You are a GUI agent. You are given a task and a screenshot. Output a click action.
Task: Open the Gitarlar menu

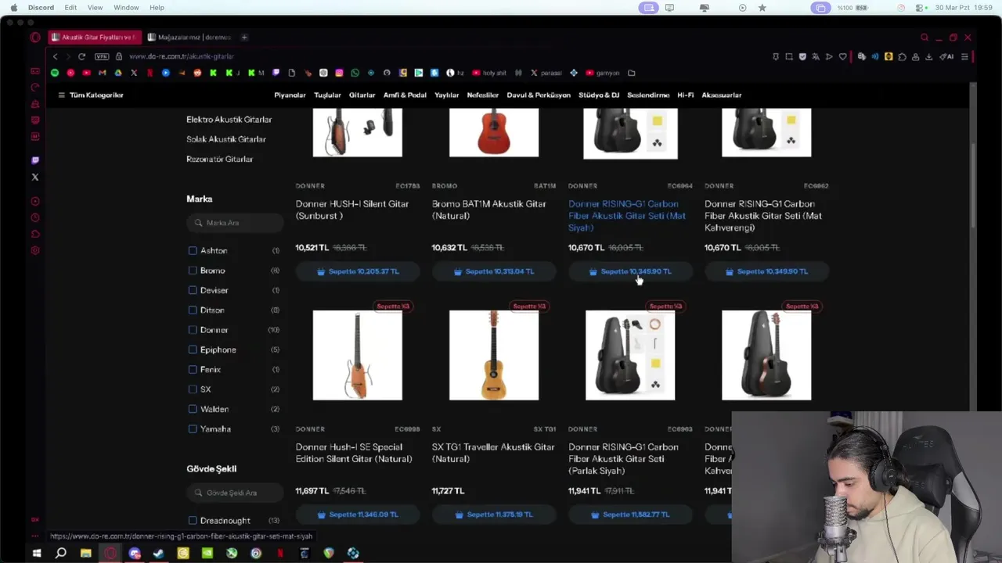[x=362, y=95]
